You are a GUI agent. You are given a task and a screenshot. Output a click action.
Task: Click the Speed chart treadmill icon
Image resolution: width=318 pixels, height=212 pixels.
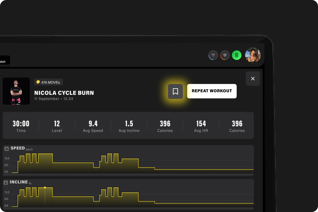pos(7,149)
